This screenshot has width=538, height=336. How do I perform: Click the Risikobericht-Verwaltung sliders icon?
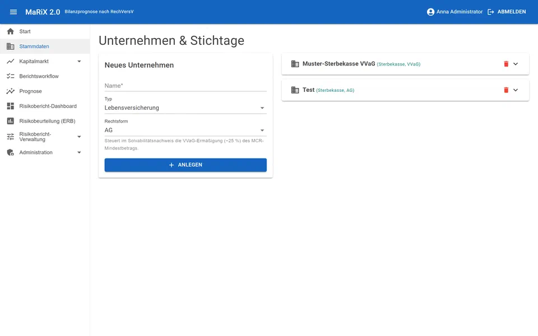tap(11, 137)
